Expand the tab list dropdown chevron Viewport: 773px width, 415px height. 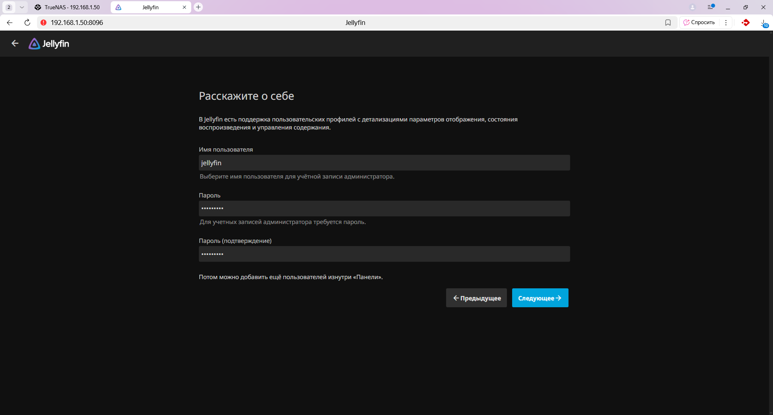click(22, 7)
